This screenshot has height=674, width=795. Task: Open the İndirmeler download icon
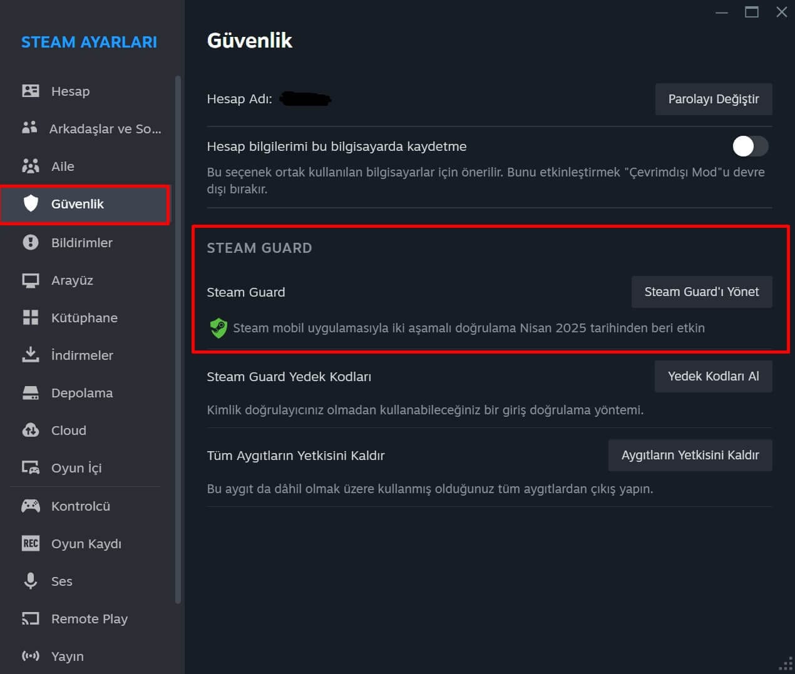[30, 355]
